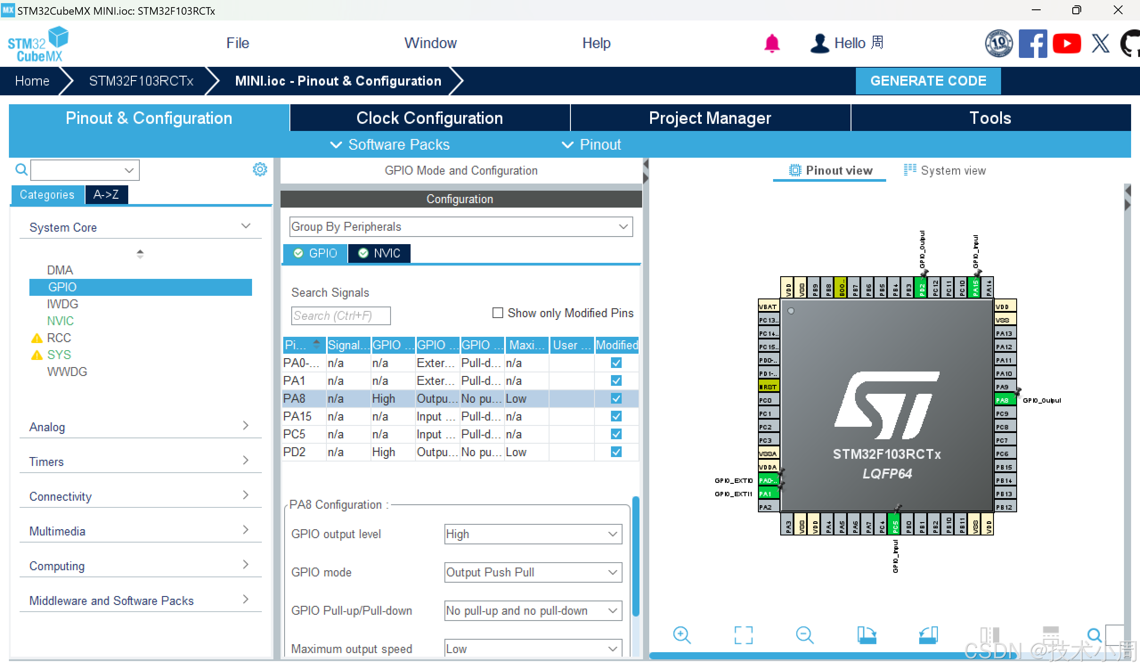Toggle the Modified checkbox for PD2 row
This screenshot has height=670, width=1140.
616,452
